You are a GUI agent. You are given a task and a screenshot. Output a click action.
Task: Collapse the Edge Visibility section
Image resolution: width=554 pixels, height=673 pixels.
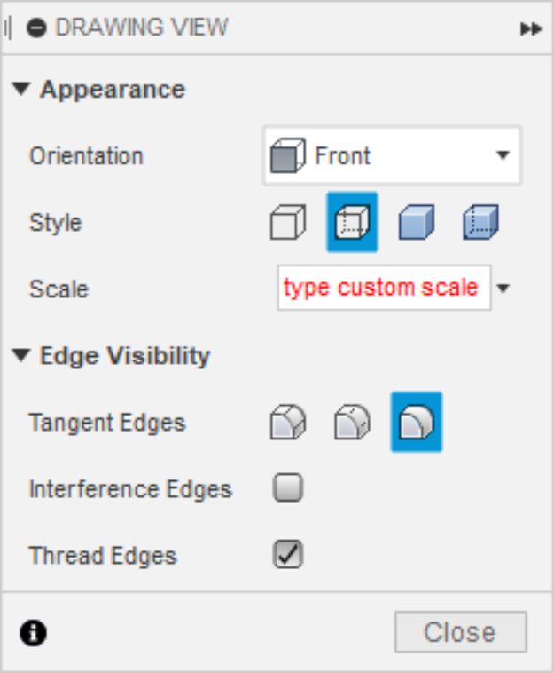click(22, 356)
